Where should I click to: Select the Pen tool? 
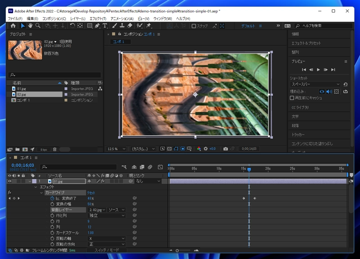[97, 26]
